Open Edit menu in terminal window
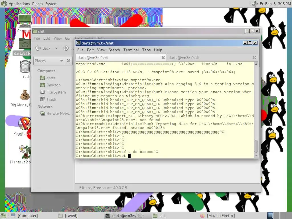 pos(90,50)
